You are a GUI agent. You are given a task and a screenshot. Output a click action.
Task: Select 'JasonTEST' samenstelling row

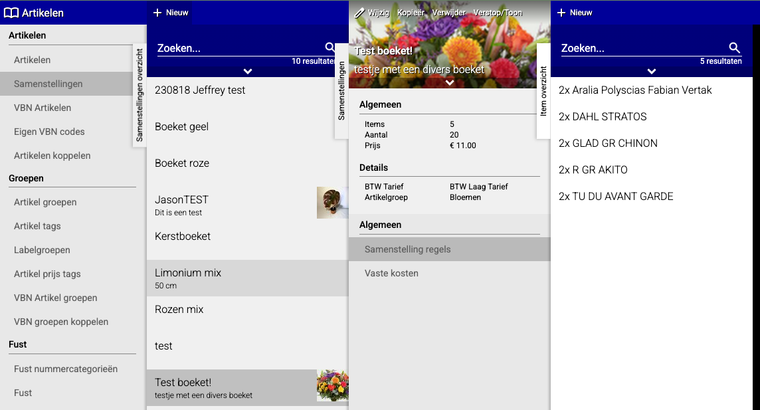coord(248,205)
